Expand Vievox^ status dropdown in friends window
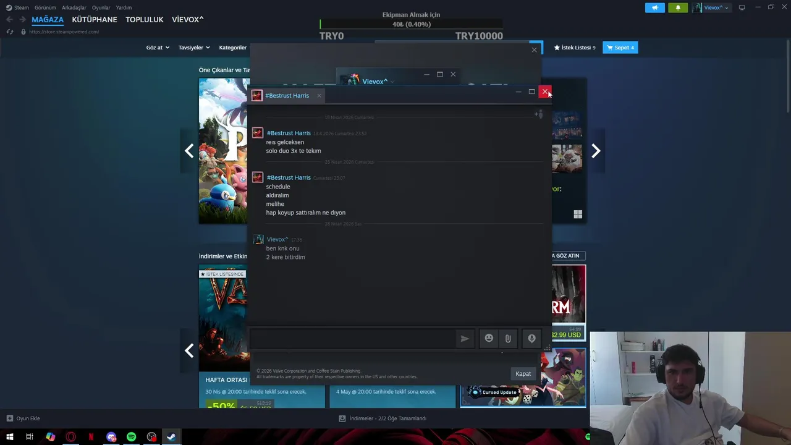Image resolution: width=791 pixels, height=445 pixels. tap(392, 82)
